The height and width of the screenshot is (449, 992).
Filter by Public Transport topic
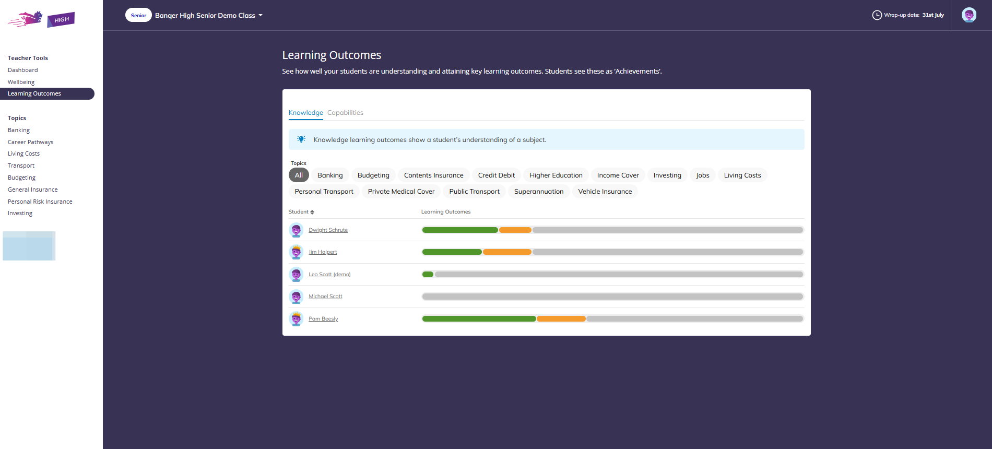coord(475,192)
